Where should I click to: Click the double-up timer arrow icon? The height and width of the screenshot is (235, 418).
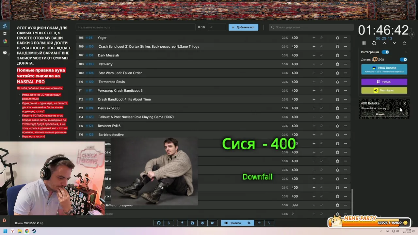405,43
